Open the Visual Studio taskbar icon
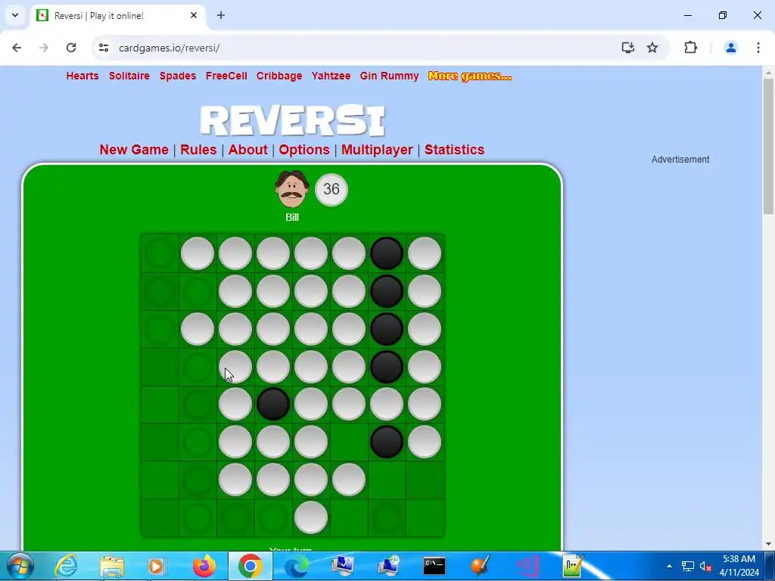This screenshot has height=581, width=775. click(528, 566)
